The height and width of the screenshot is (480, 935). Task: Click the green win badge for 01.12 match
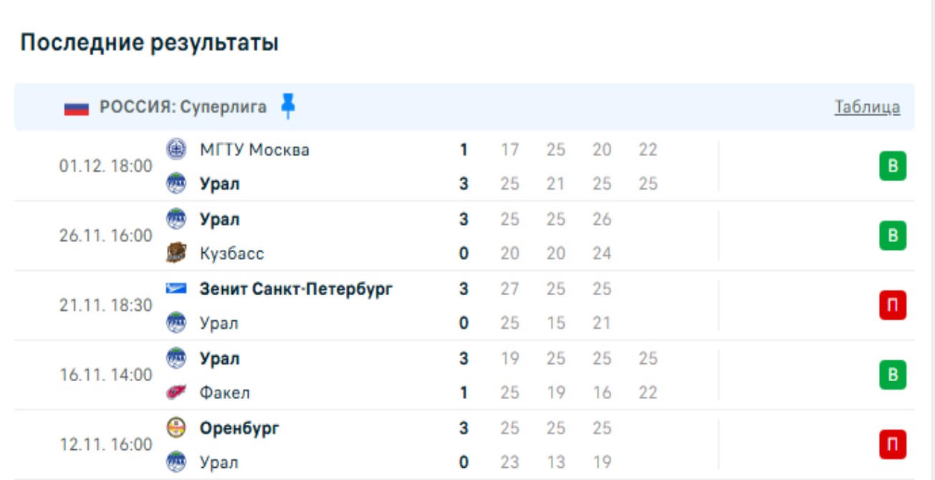click(893, 167)
